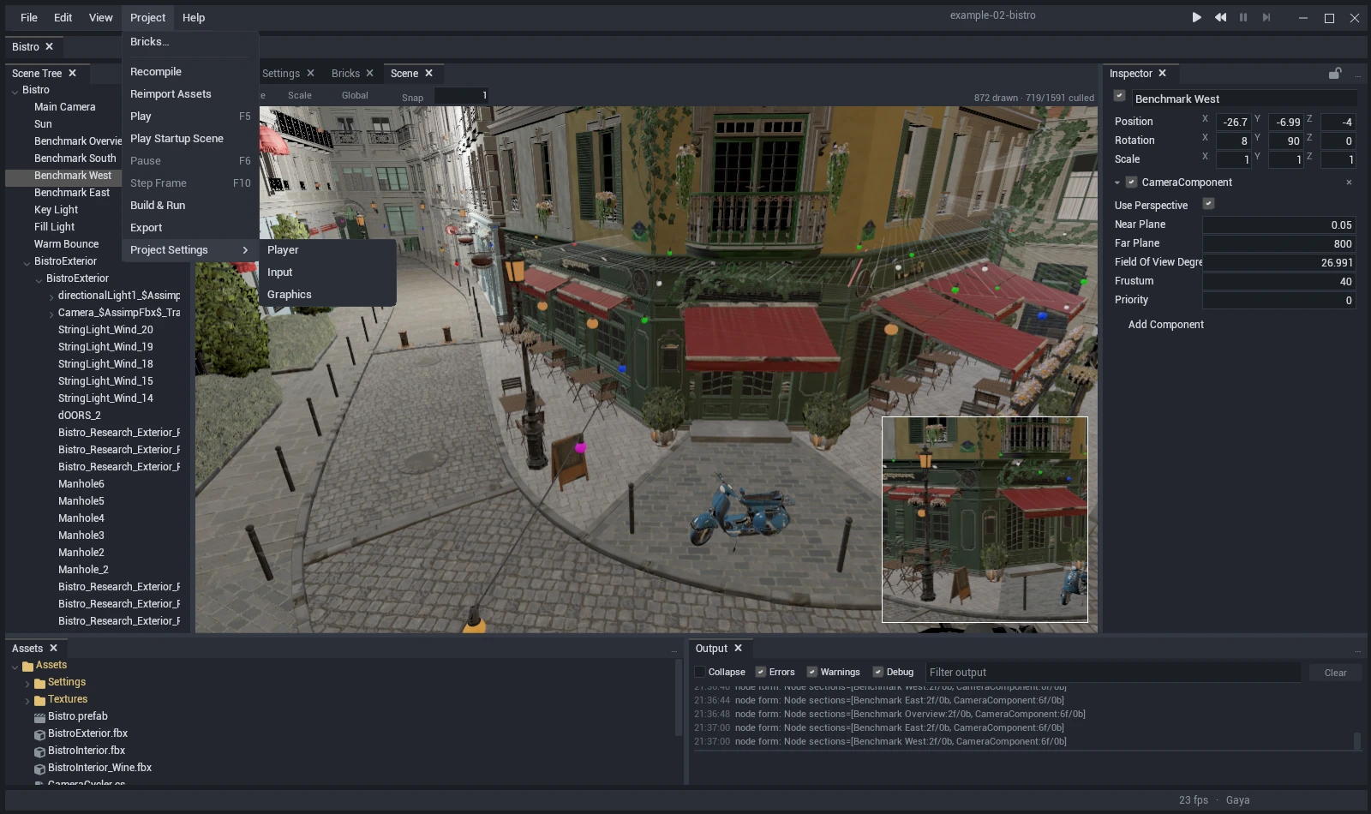Click the Field Of View Degrees slider field
This screenshot has height=814, width=1371.
[1279, 263]
